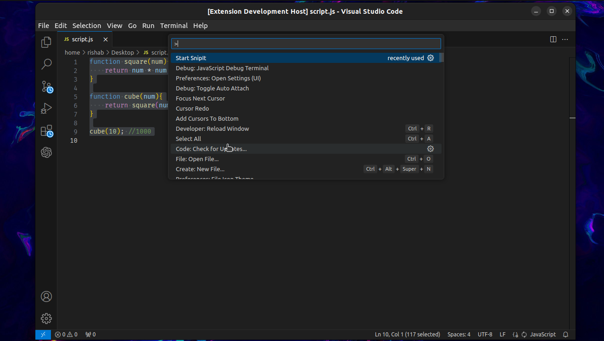Run the Developer: Reload Window command

coord(212,129)
